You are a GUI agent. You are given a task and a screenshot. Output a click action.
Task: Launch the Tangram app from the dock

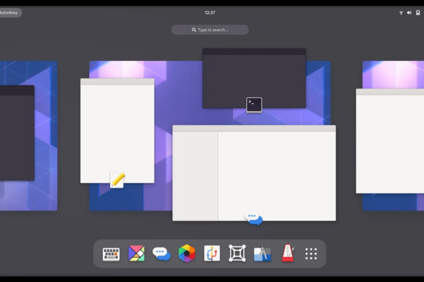pyautogui.click(x=136, y=253)
